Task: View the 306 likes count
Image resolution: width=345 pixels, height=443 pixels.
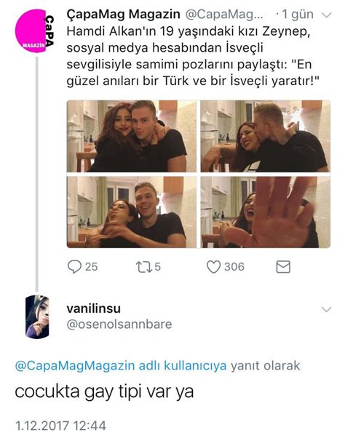Action: [234, 267]
